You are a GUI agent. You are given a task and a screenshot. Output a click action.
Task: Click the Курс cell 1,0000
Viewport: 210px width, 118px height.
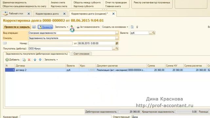pyautogui.click(x=88, y=70)
